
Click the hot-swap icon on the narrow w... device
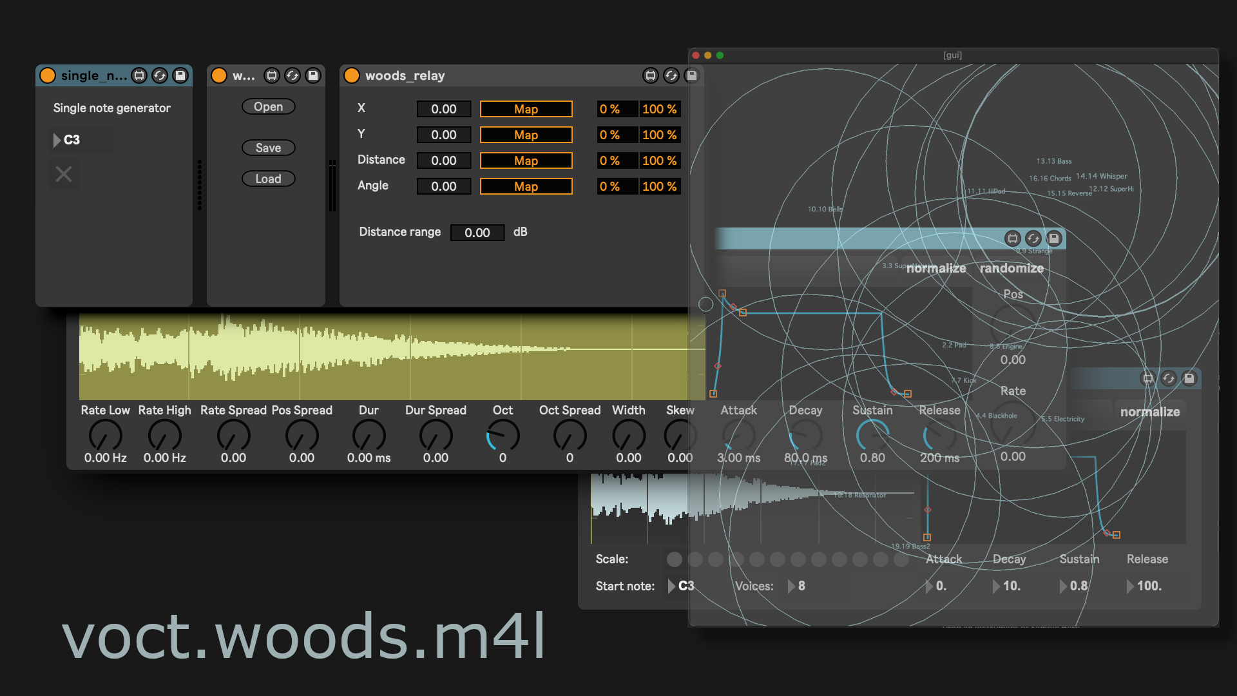pos(292,75)
